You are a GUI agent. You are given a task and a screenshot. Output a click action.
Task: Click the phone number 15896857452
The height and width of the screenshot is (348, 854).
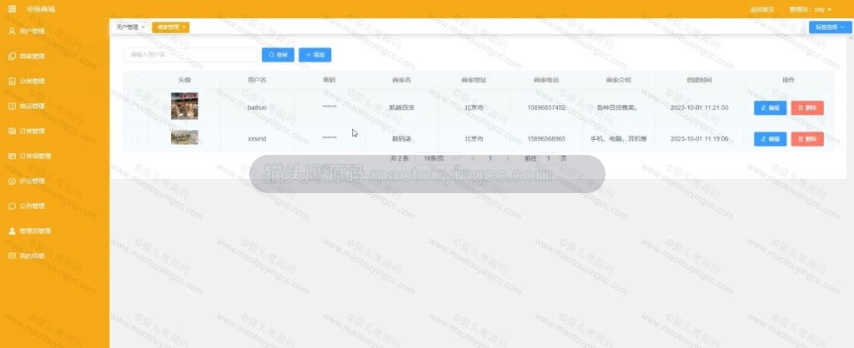546,107
